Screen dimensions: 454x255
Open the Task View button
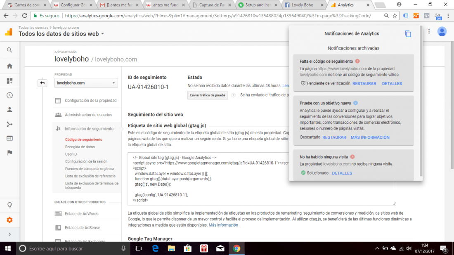138,249
